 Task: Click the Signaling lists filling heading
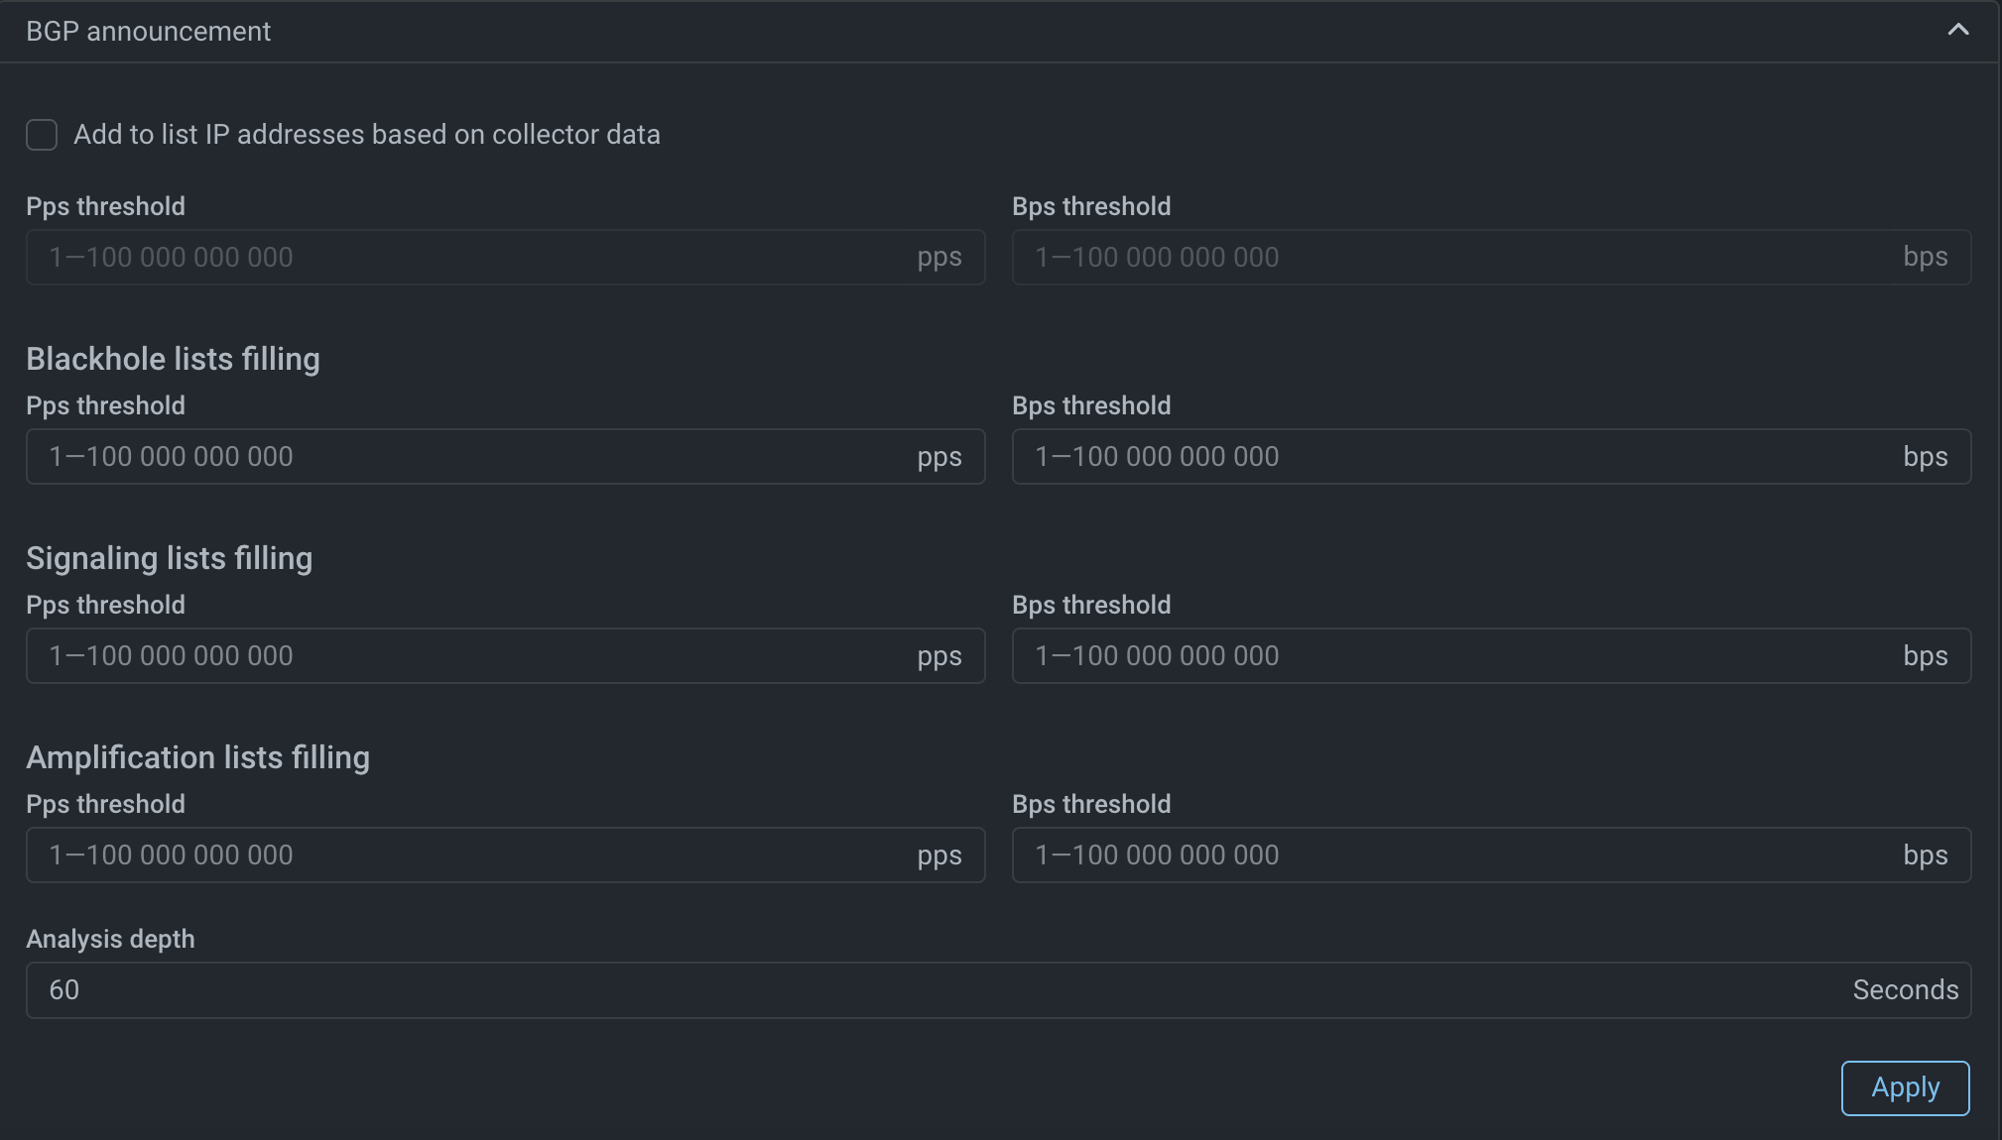click(x=169, y=558)
